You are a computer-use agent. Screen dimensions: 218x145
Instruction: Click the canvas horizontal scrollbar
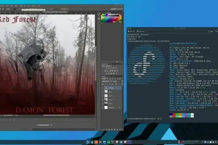[x=56, y=115]
